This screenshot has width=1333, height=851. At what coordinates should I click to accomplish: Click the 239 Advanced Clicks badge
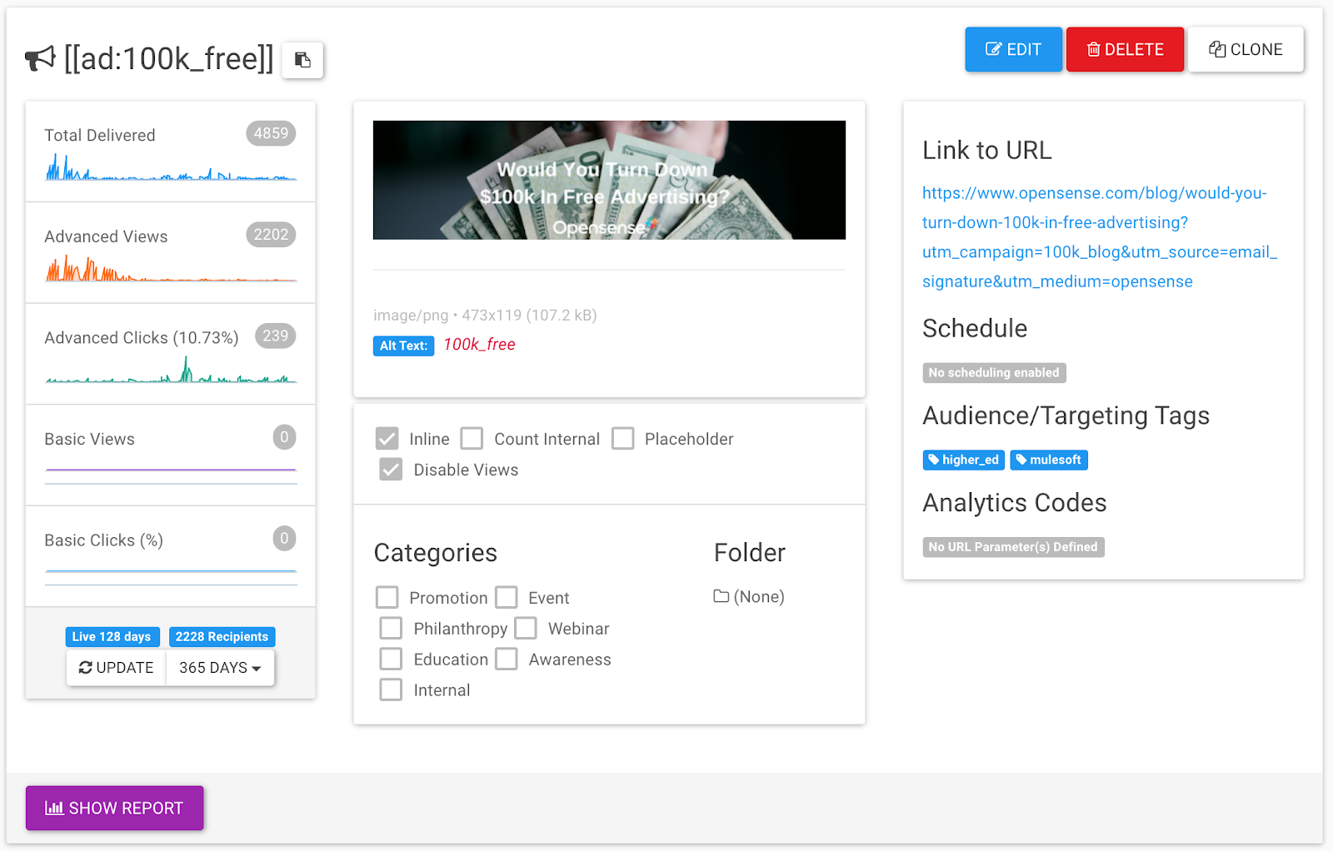pyautogui.click(x=275, y=336)
